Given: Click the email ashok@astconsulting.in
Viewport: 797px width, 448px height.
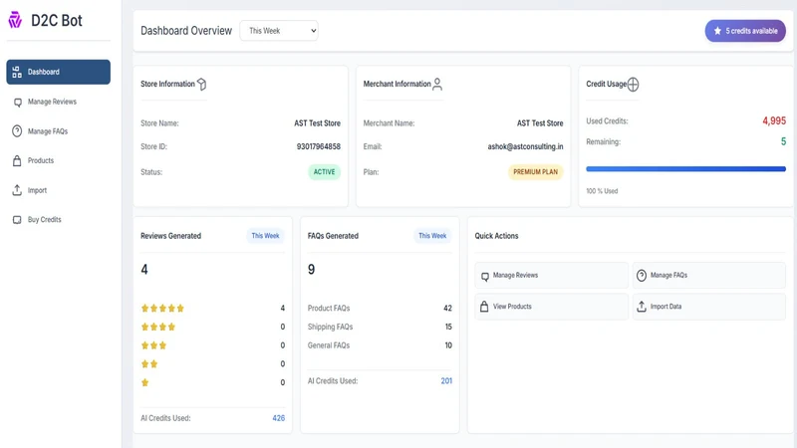Looking at the screenshot, I should 525,146.
